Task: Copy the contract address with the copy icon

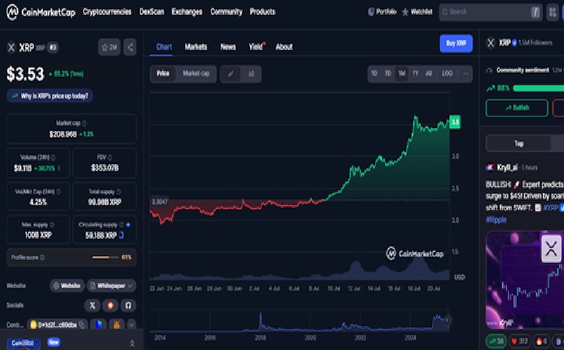Action: pos(82,325)
